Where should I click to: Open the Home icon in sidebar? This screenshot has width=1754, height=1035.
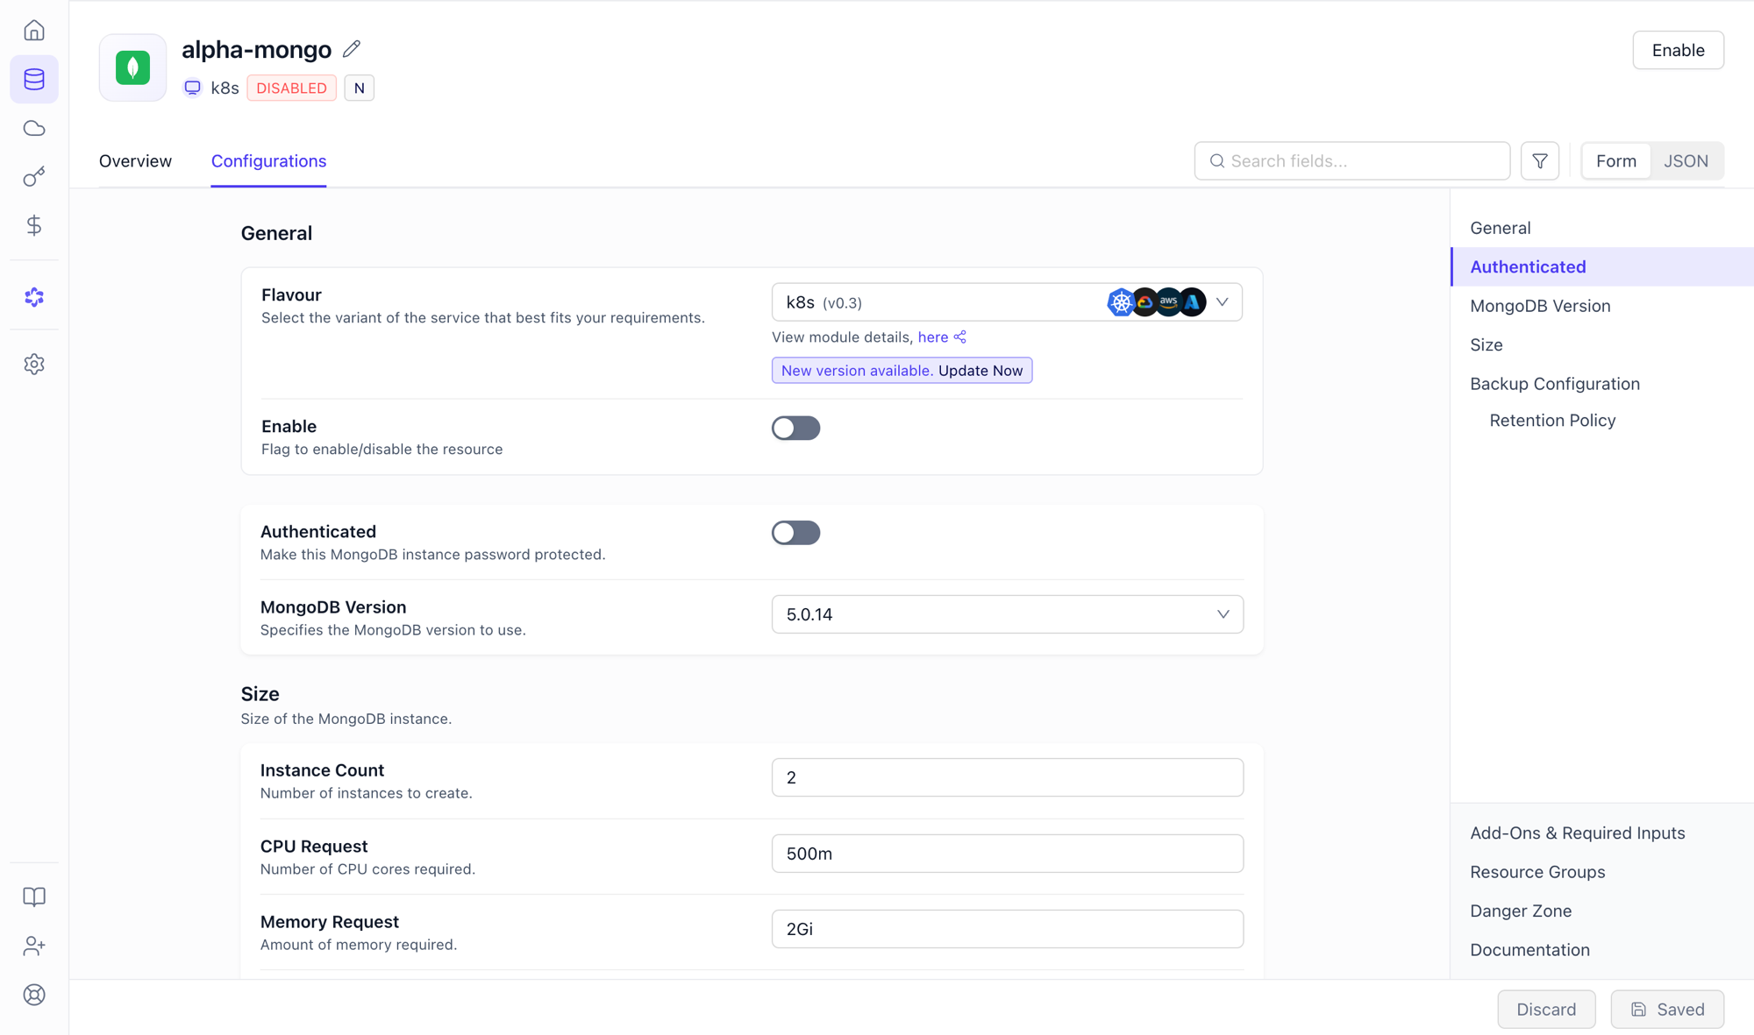tap(34, 31)
